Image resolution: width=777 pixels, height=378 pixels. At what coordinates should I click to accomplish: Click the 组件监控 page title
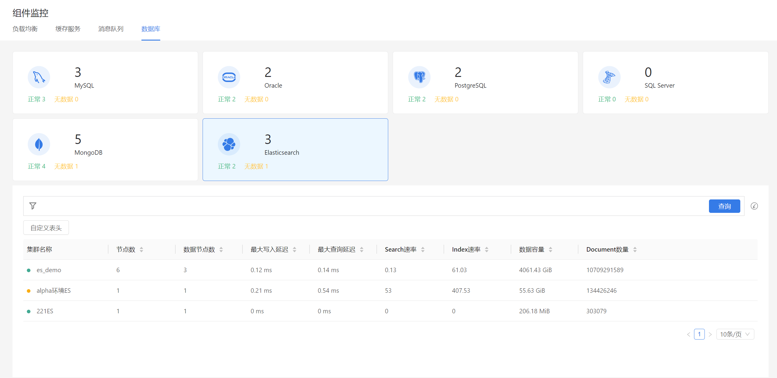tap(30, 13)
